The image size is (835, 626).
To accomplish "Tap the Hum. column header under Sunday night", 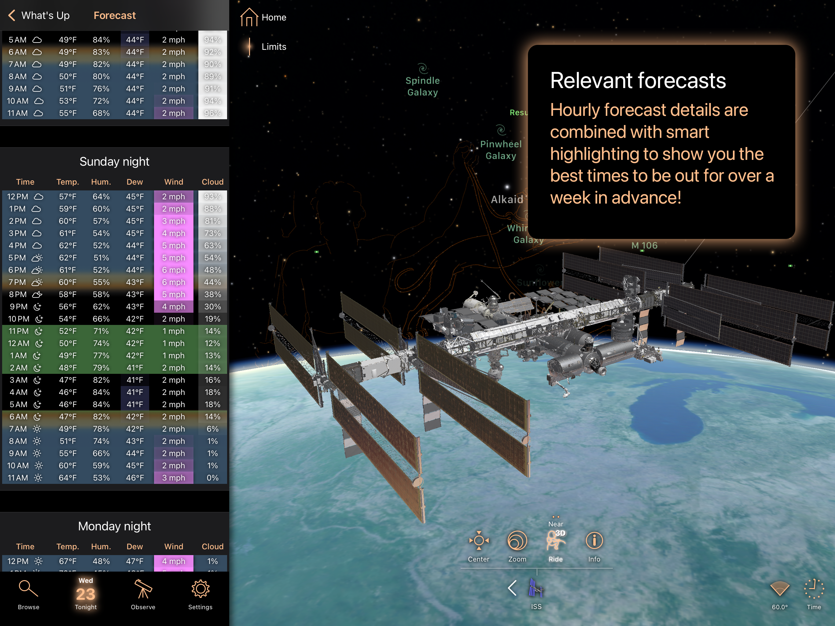I will click(101, 182).
